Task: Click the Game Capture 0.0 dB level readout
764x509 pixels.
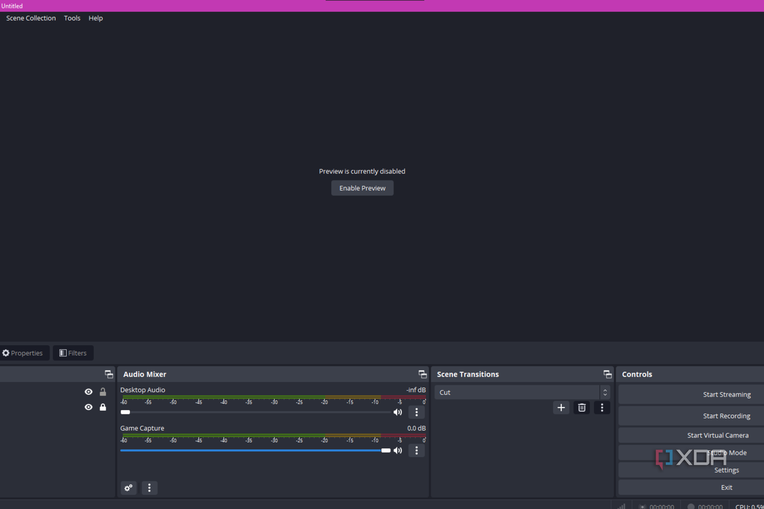Action: coord(416,428)
